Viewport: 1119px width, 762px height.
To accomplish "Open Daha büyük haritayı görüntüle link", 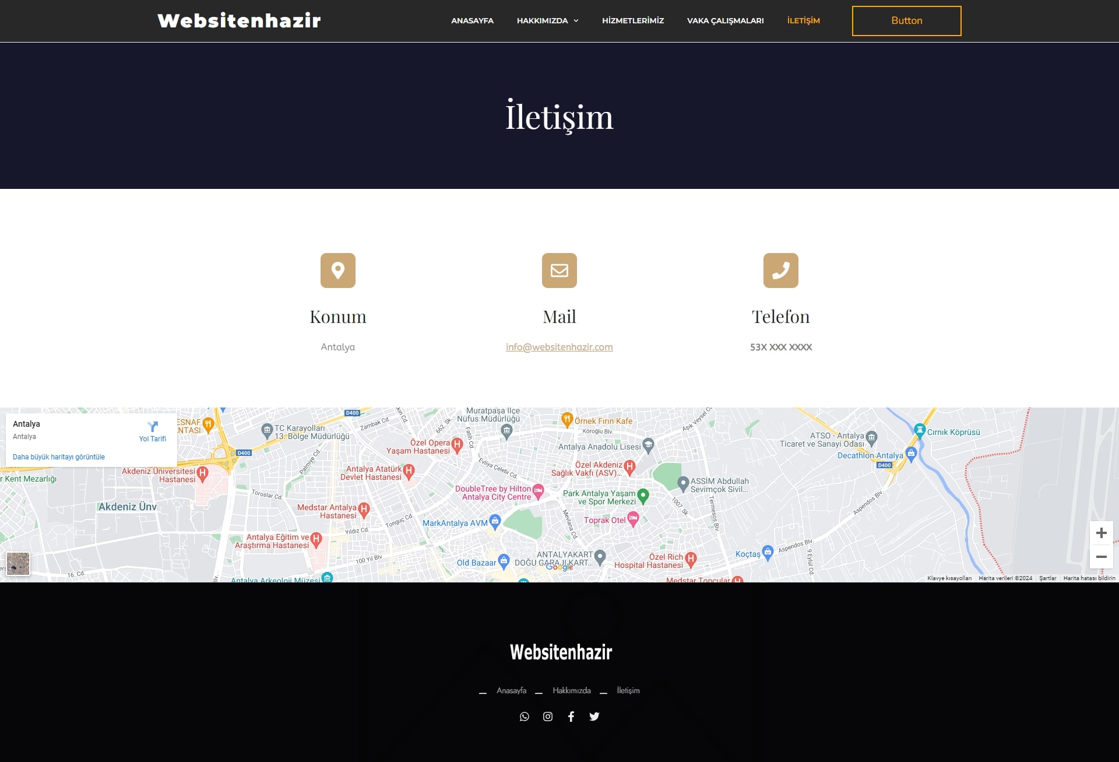I will coord(59,457).
